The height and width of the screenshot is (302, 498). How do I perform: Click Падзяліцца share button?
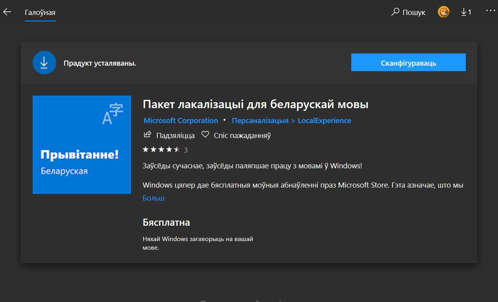(169, 135)
